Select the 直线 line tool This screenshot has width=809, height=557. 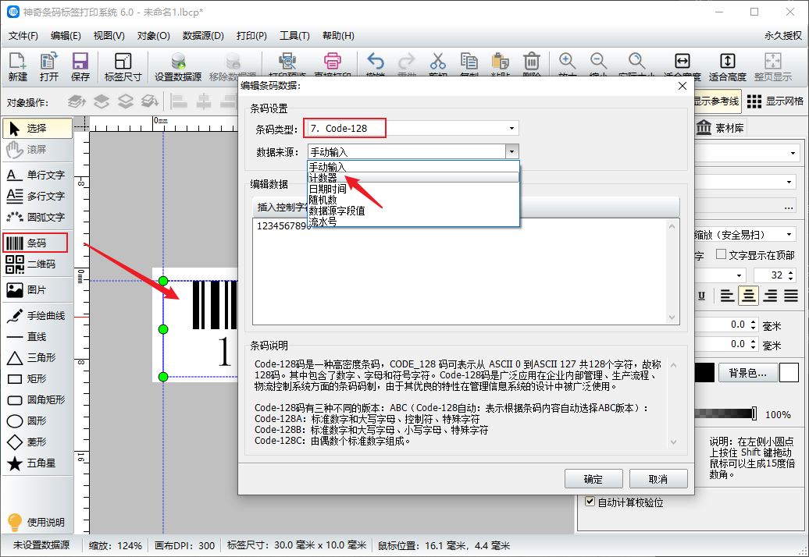pyautogui.click(x=37, y=337)
